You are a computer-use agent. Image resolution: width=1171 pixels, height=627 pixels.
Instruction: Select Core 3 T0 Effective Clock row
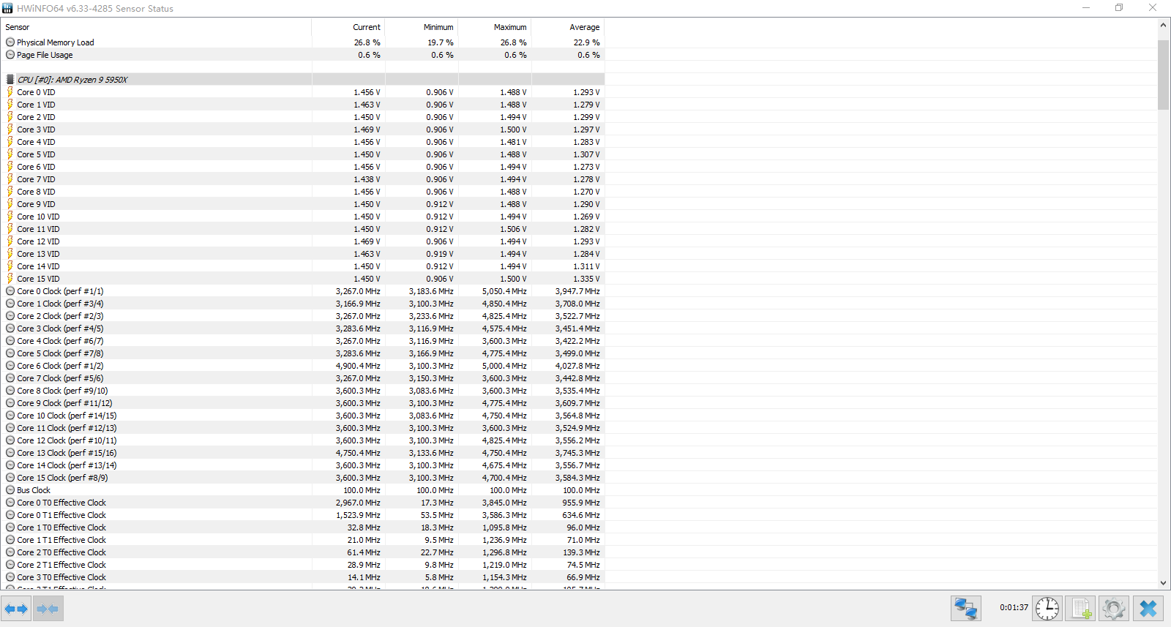click(x=302, y=577)
